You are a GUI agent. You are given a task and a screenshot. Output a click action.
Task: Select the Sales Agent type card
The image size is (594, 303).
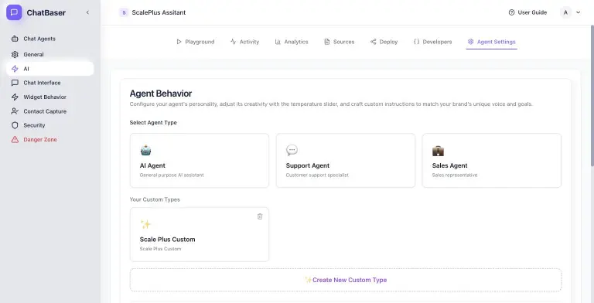point(492,161)
